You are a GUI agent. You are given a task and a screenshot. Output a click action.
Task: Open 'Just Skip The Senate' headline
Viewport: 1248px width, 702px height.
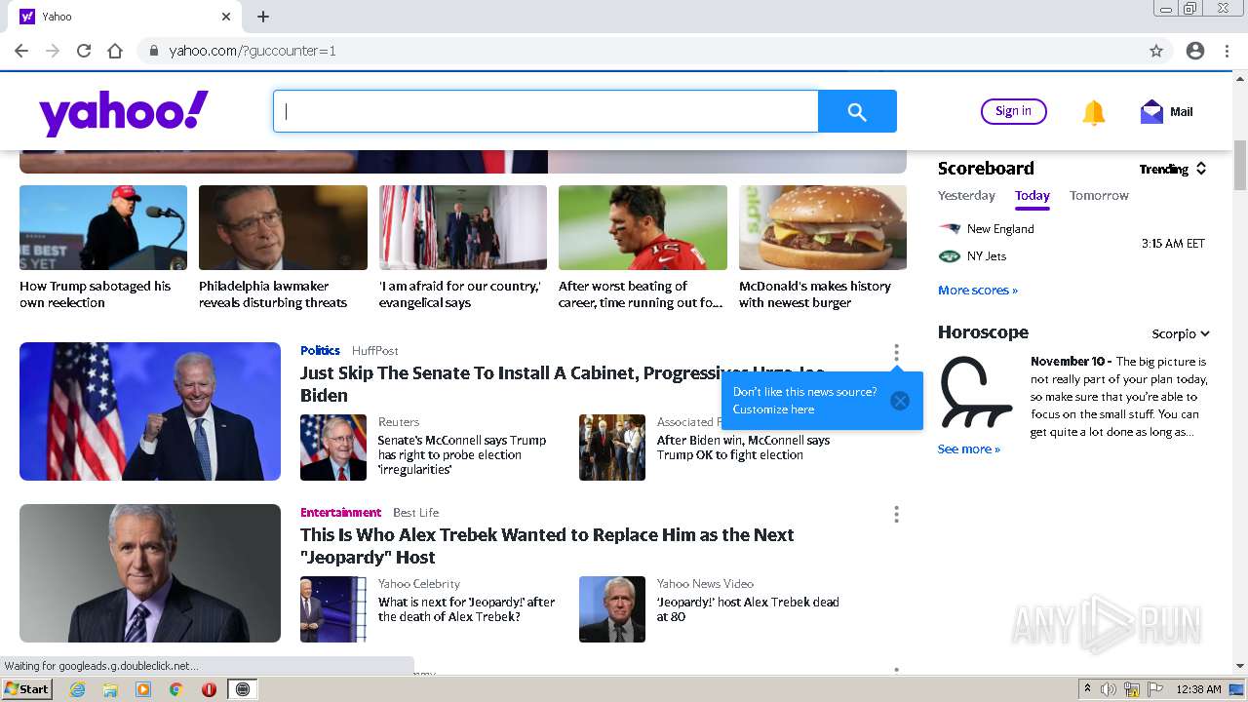[x=563, y=384]
